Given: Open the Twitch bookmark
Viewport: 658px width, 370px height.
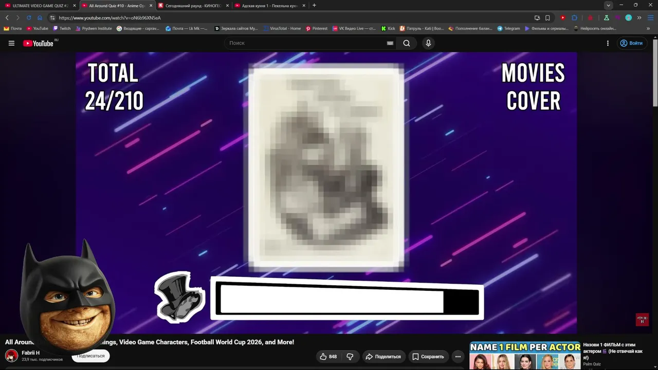Looking at the screenshot, I should pos(62,29).
